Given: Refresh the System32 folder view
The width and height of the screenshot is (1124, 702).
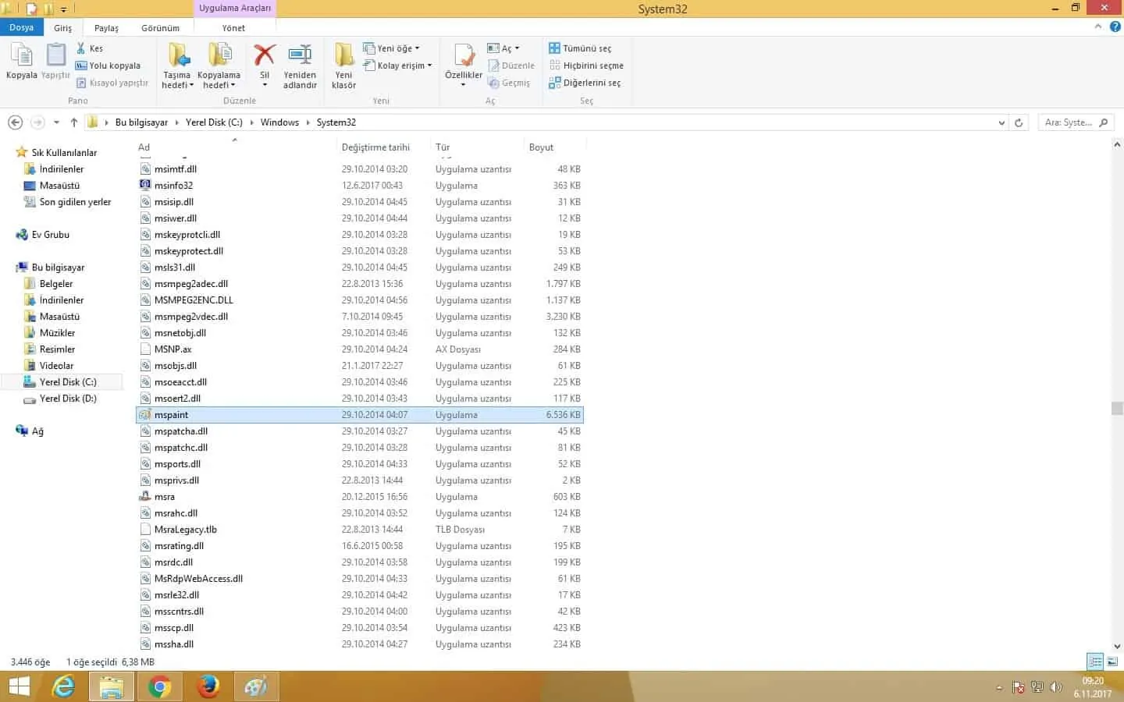Looking at the screenshot, I should tap(1019, 122).
